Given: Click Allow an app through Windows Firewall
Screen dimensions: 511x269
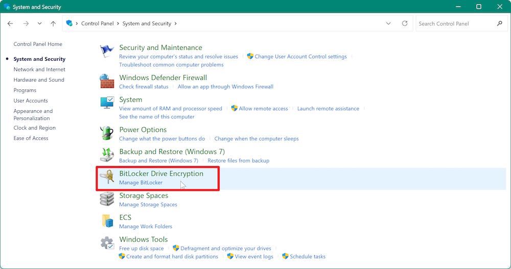Looking at the screenshot, I should tap(225, 87).
